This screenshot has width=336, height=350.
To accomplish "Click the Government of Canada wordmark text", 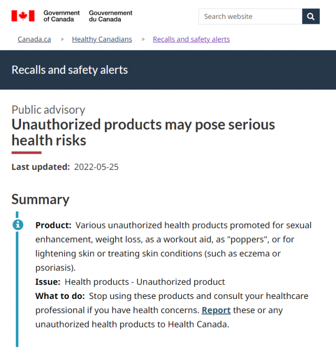I will pos(61,16).
